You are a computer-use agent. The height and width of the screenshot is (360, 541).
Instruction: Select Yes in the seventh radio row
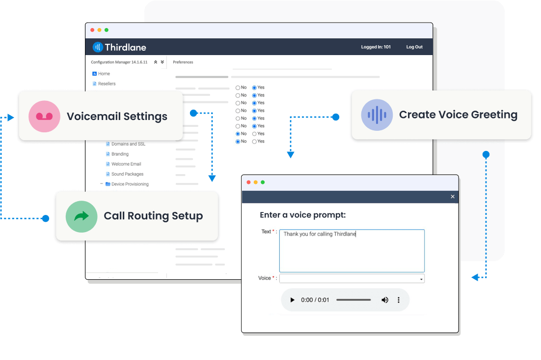(254, 134)
